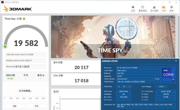The height and width of the screenshot is (110, 180).
Task: Close the AIDA64 CPUID window
Action: click(176, 61)
